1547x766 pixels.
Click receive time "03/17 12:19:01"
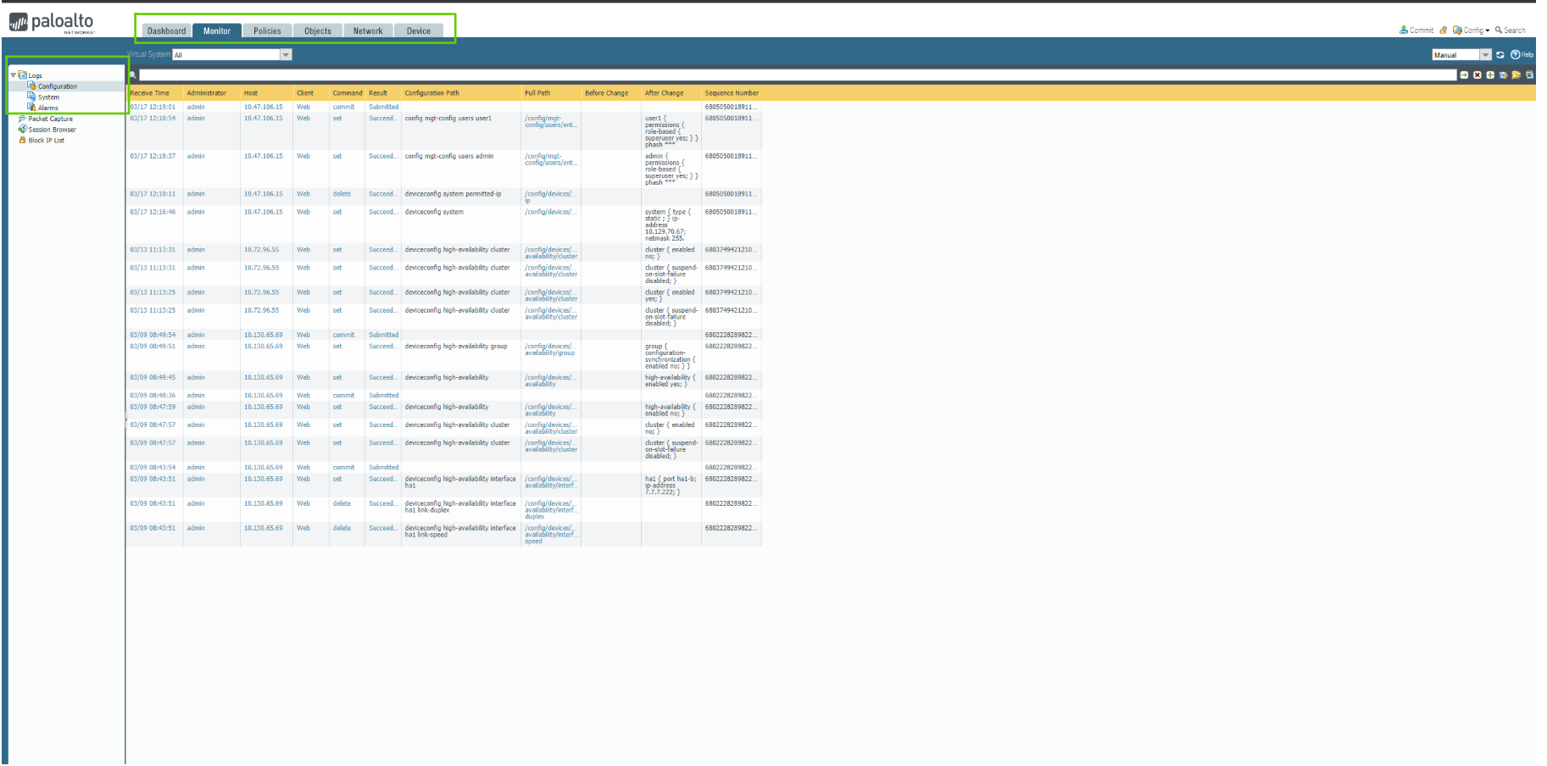click(x=153, y=107)
